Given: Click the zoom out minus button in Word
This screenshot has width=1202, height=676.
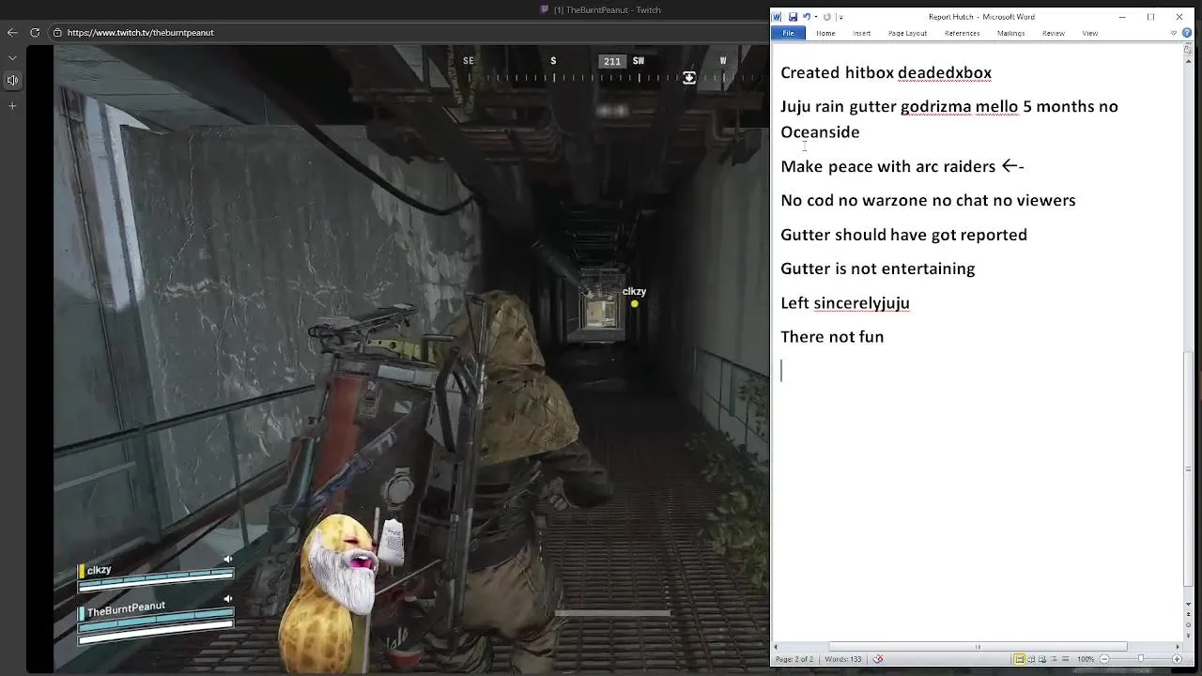Looking at the screenshot, I should [1104, 659].
